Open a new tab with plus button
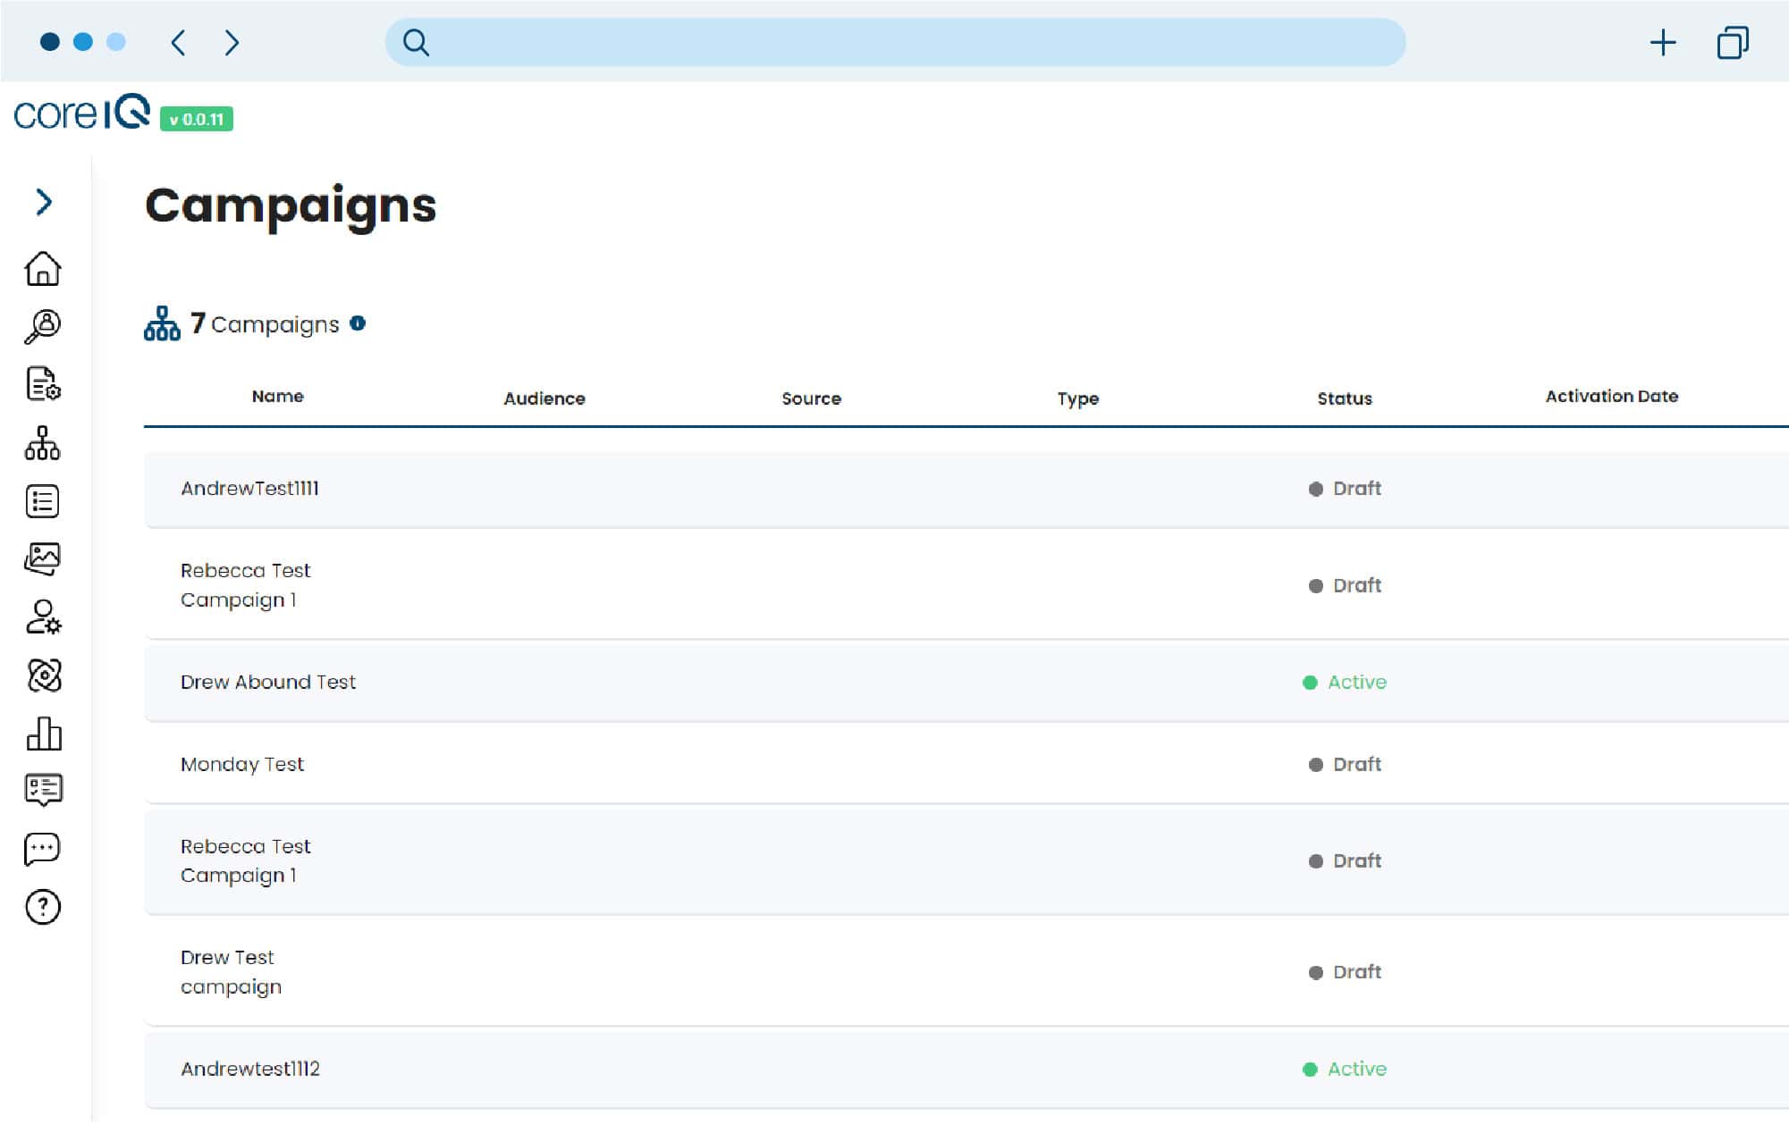 pos(1662,42)
